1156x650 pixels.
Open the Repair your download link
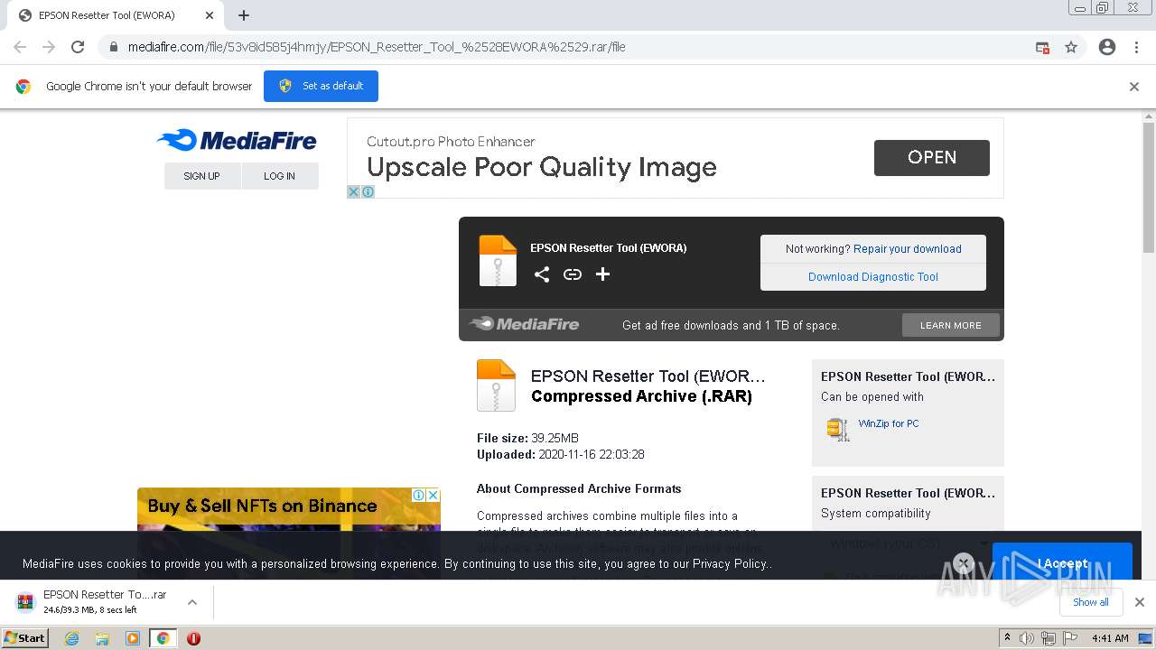click(x=907, y=249)
